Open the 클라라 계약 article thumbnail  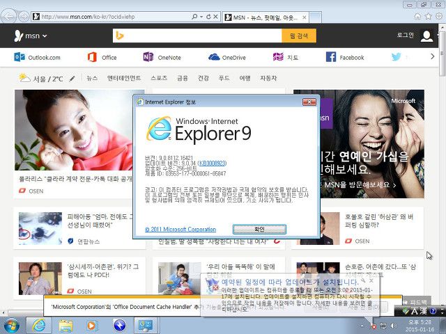click(73, 130)
